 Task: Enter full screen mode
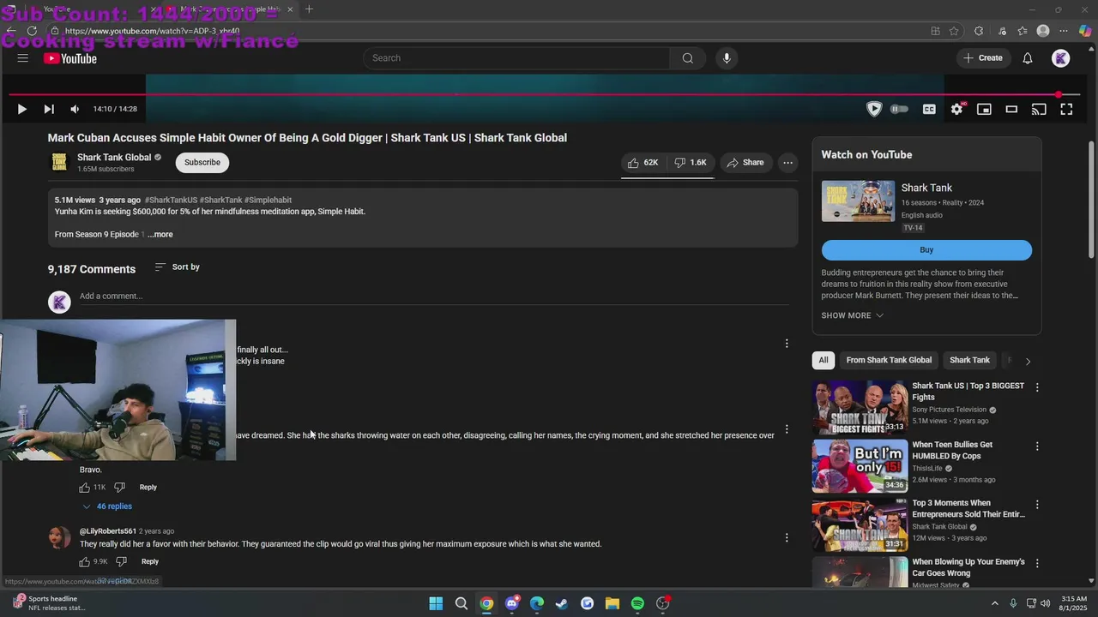coord(1066,109)
